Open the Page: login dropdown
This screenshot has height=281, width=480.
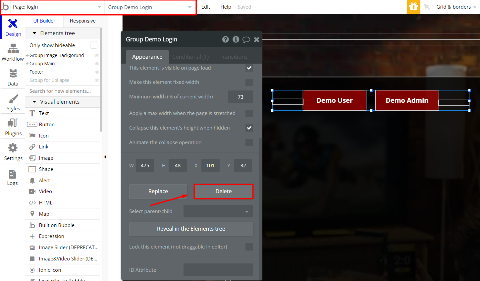pos(57,7)
